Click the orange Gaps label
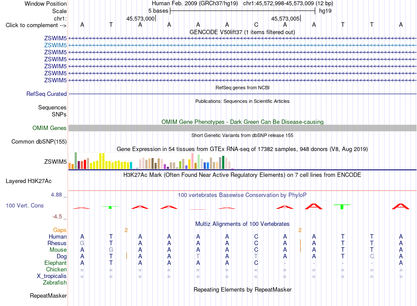The height and width of the screenshot is (306, 417). pyautogui.click(x=60, y=230)
